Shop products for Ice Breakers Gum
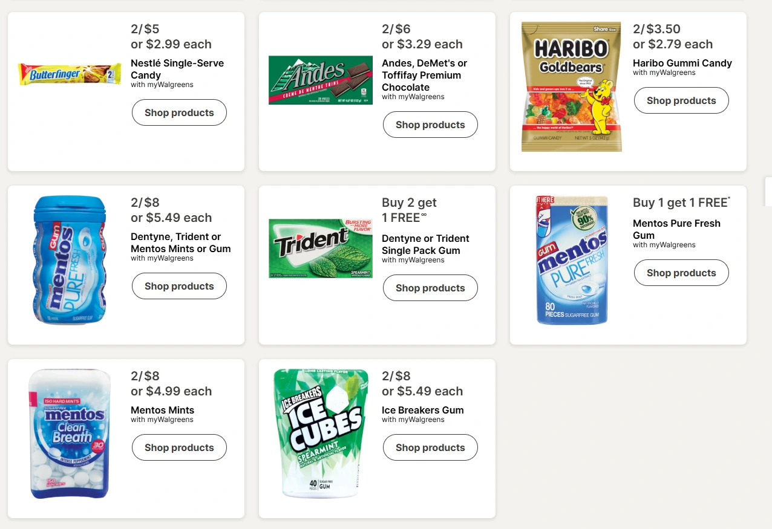Viewport: 772px width, 529px height. tap(430, 448)
